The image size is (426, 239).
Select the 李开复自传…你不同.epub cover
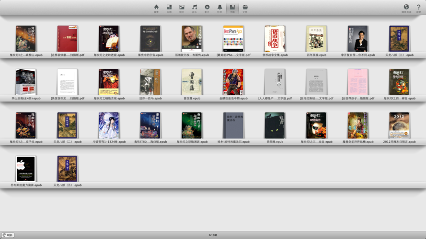[358, 39]
